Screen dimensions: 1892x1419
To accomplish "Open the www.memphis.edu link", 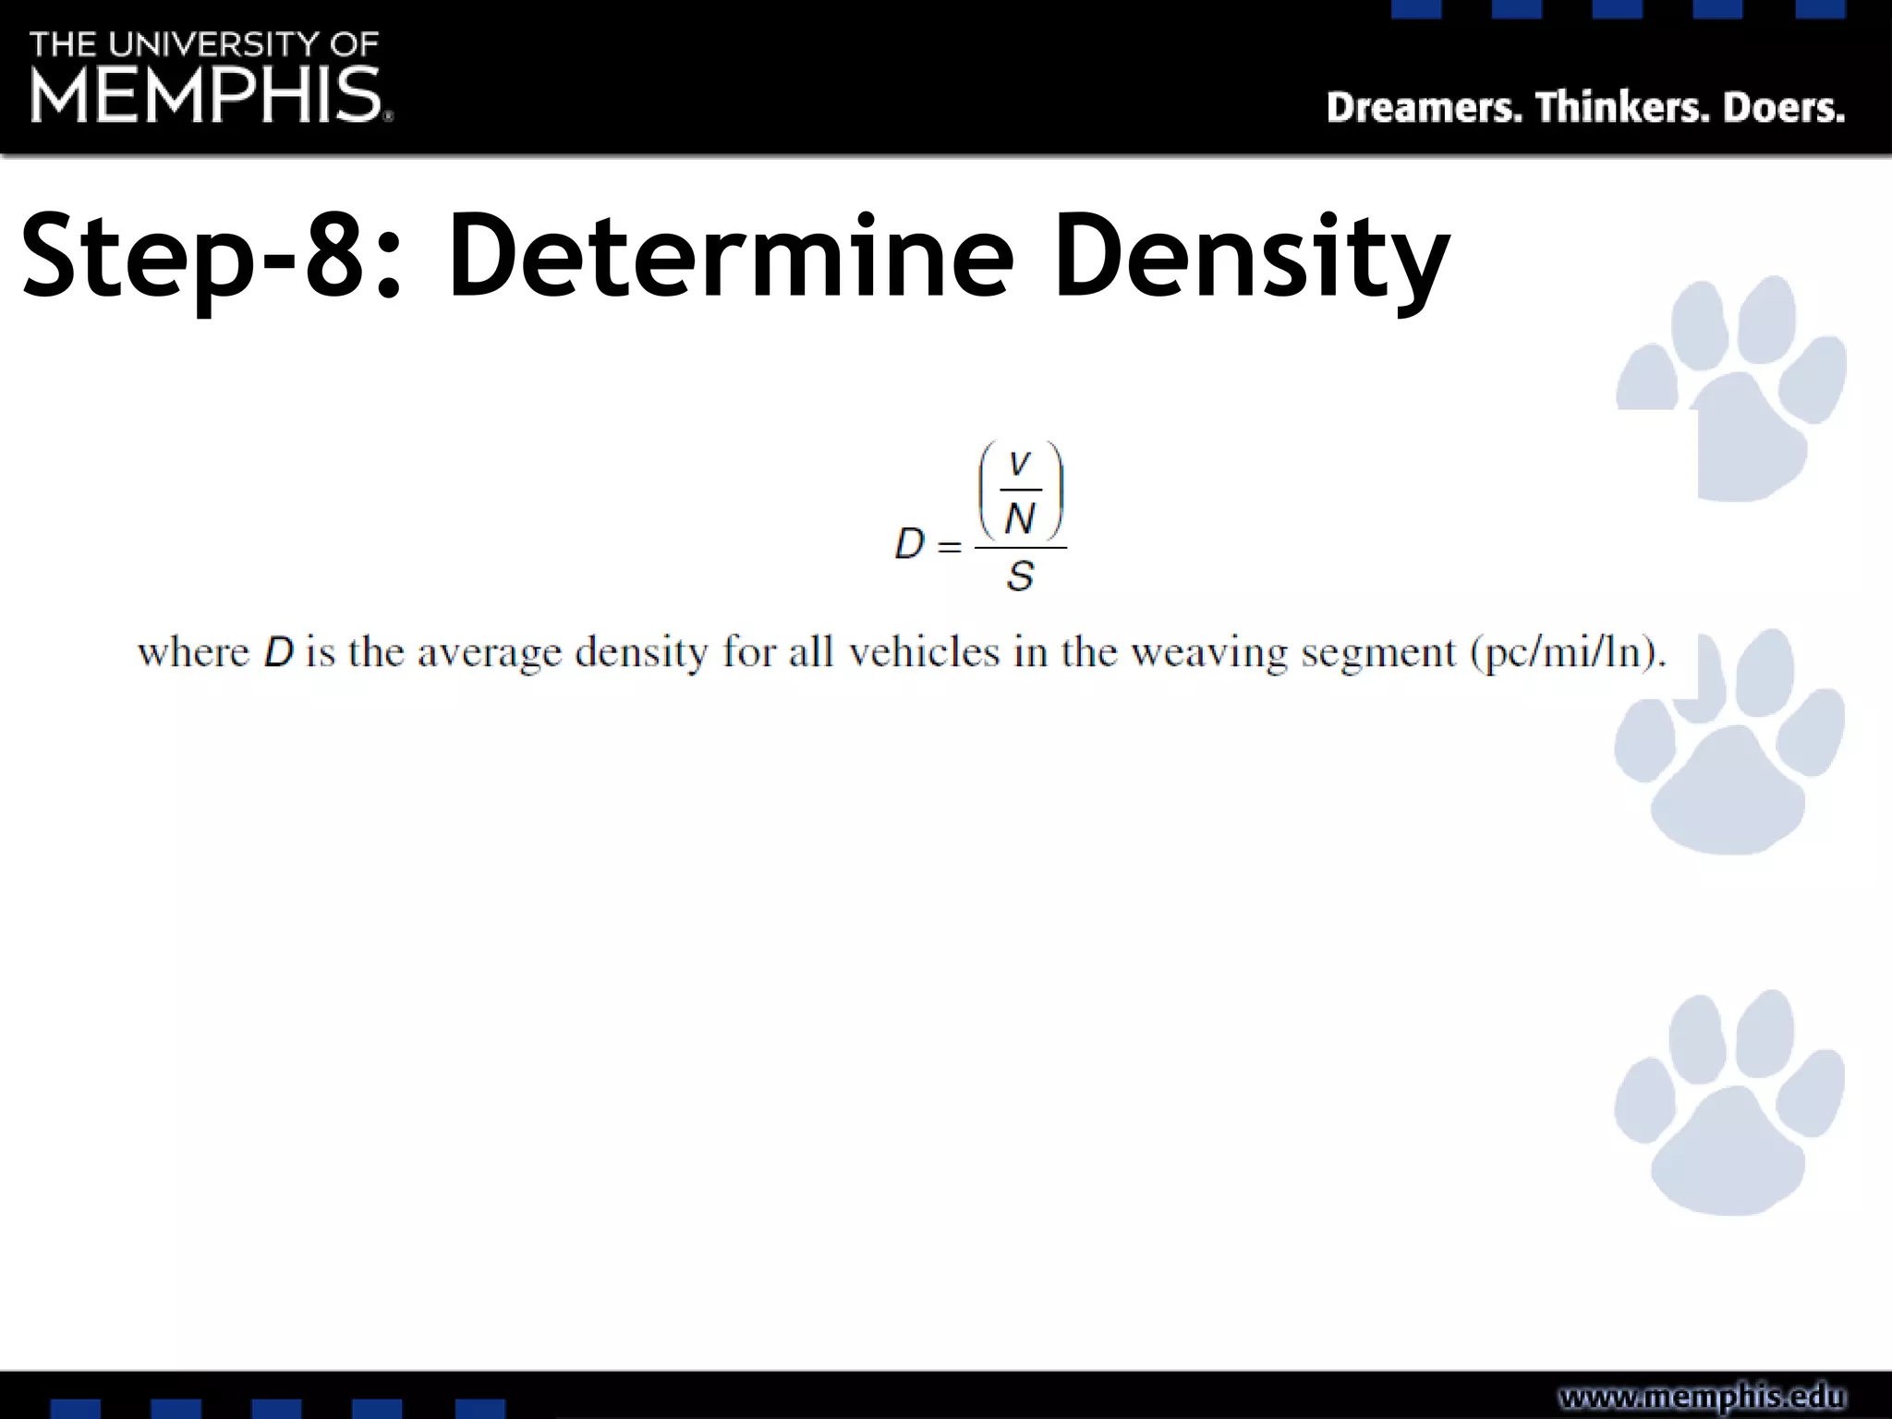I will [1702, 1395].
